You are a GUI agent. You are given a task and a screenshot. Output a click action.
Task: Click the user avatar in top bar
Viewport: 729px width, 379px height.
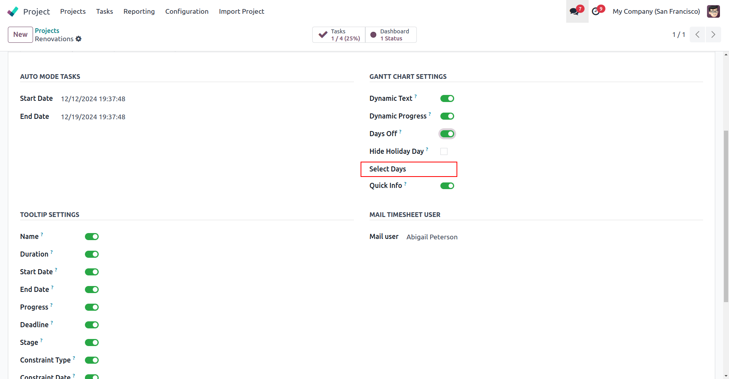tap(713, 11)
